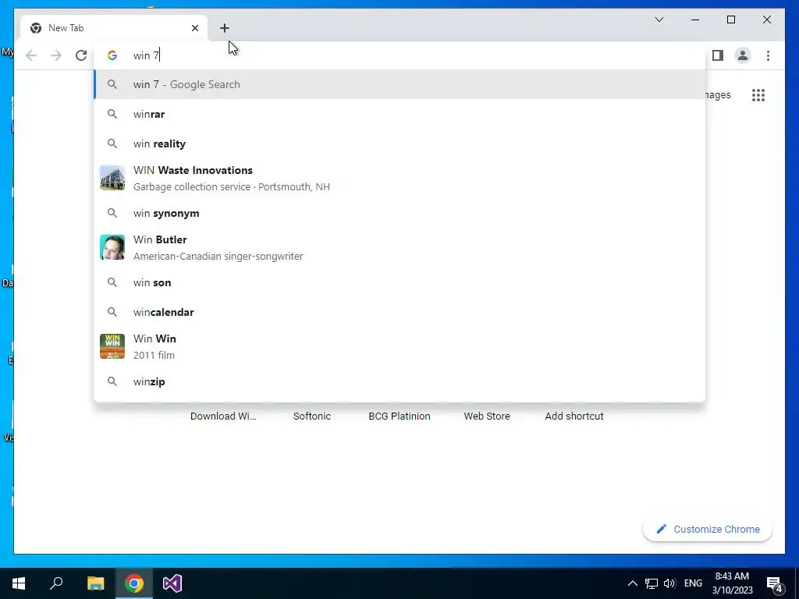Open the Chrome three-dot menu

tap(768, 55)
